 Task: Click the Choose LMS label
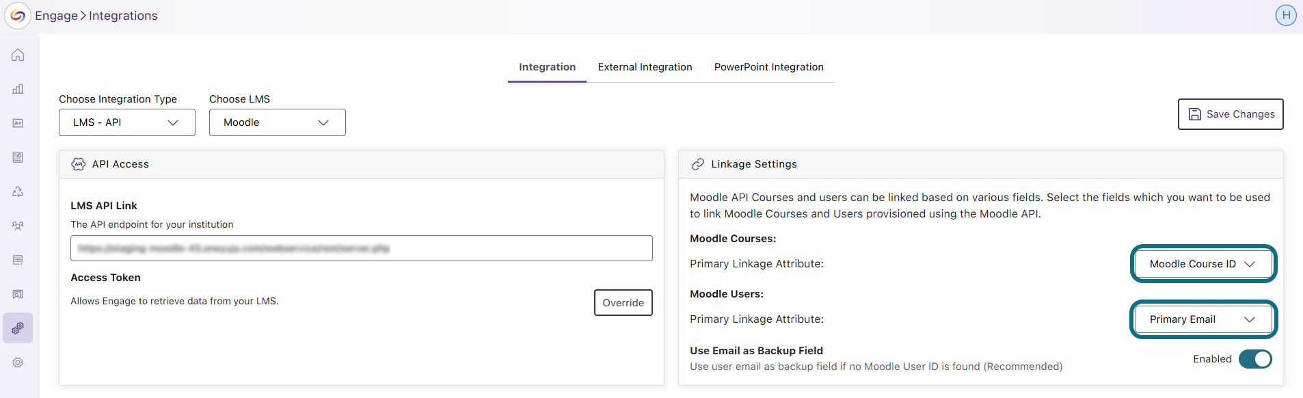coord(239,99)
